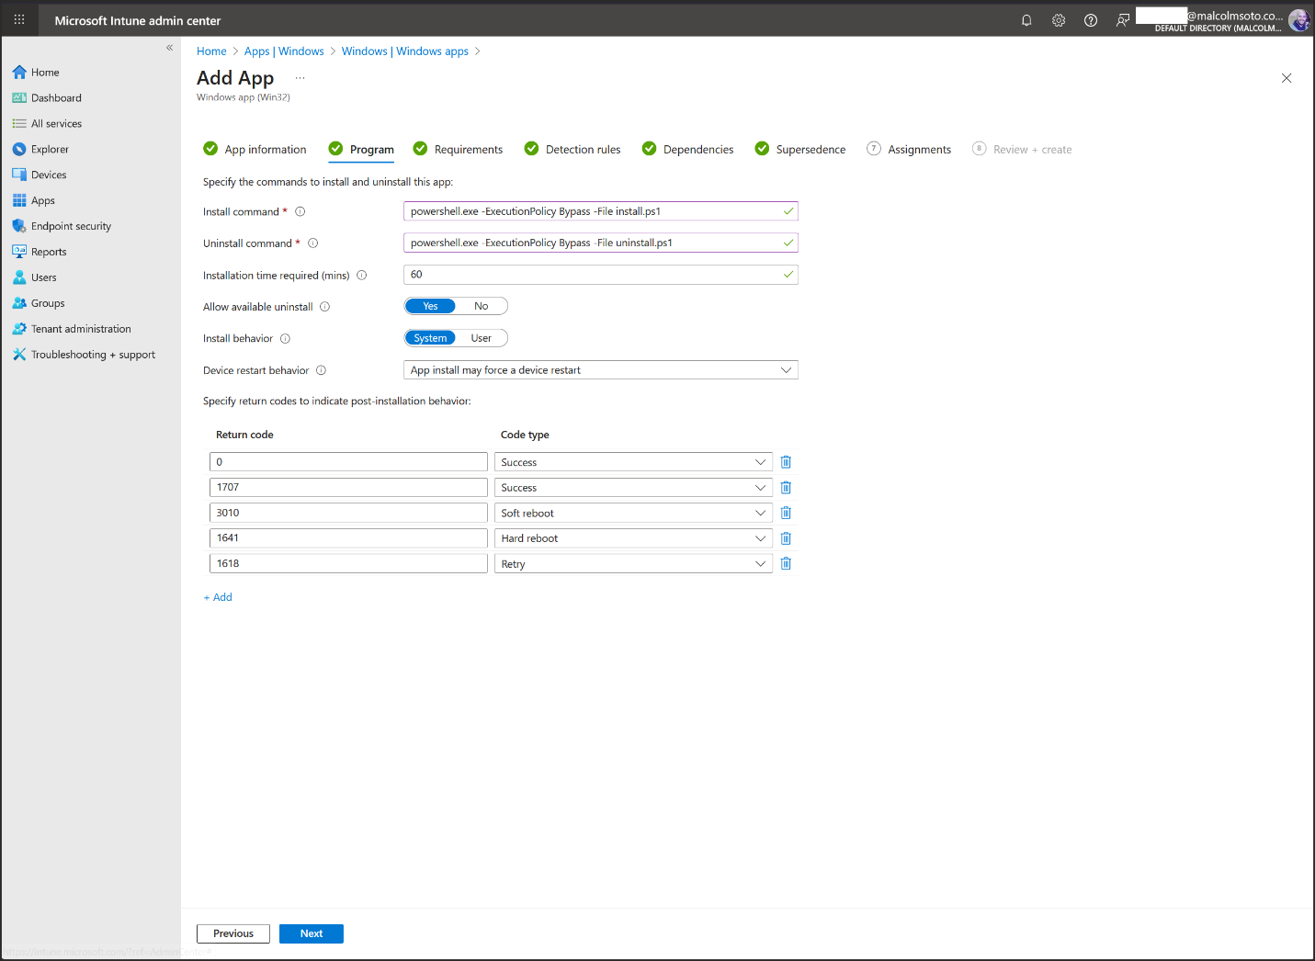Image resolution: width=1315 pixels, height=961 pixels.
Task: Open the Hard reboot code type dropdown
Action: tap(632, 538)
